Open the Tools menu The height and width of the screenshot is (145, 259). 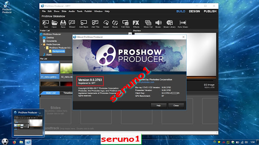[79, 11]
